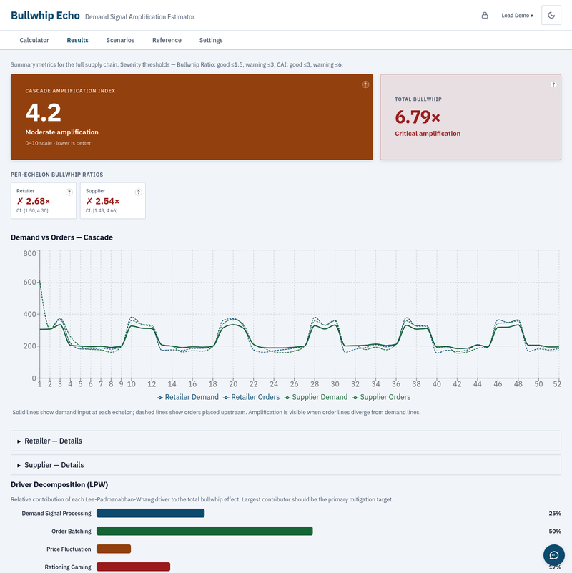Click the Order Batching green bar
The height and width of the screenshot is (573, 572).
tap(204, 531)
